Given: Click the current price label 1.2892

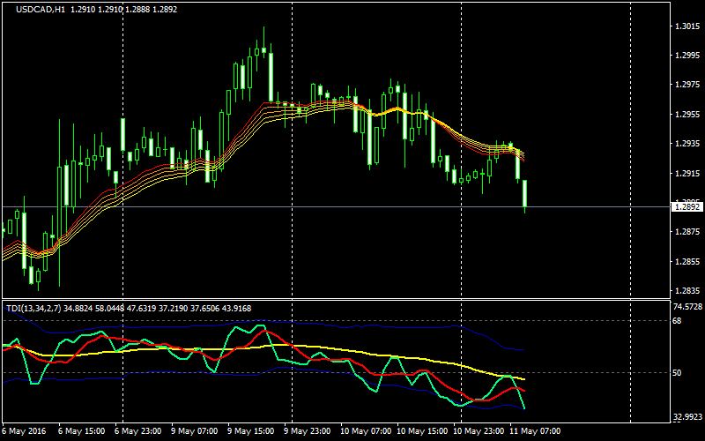Looking at the screenshot, I should click(x=686, y=207).
